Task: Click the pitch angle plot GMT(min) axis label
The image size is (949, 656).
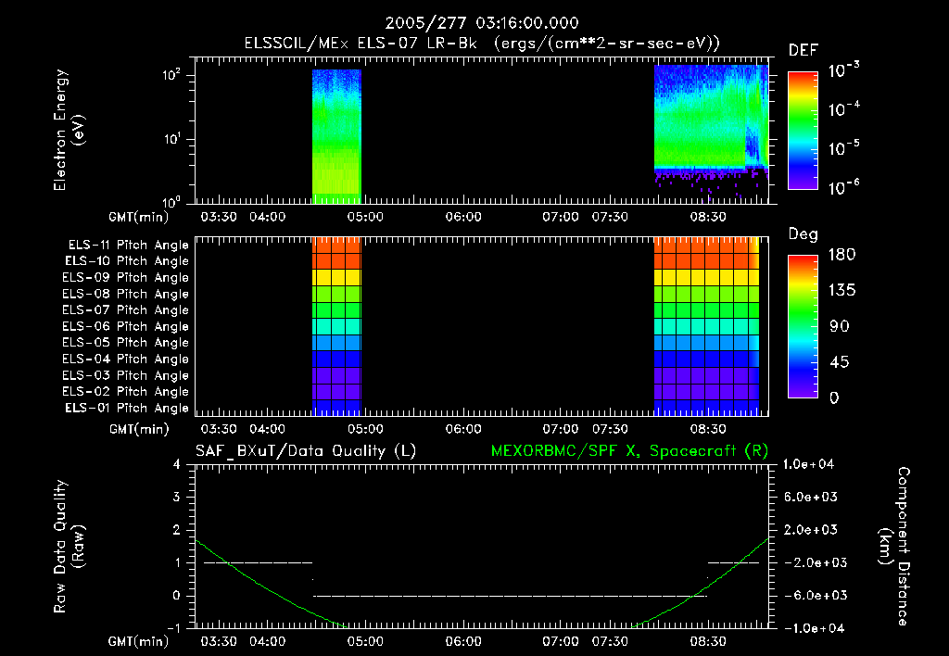Action: point(138,430)
